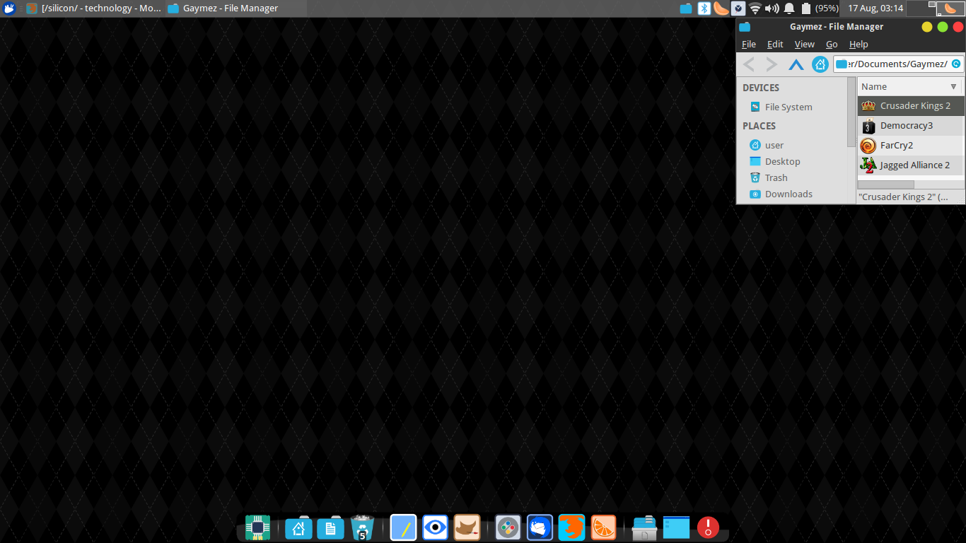
Task: Open the Go menu
Action: coord(832,44)
